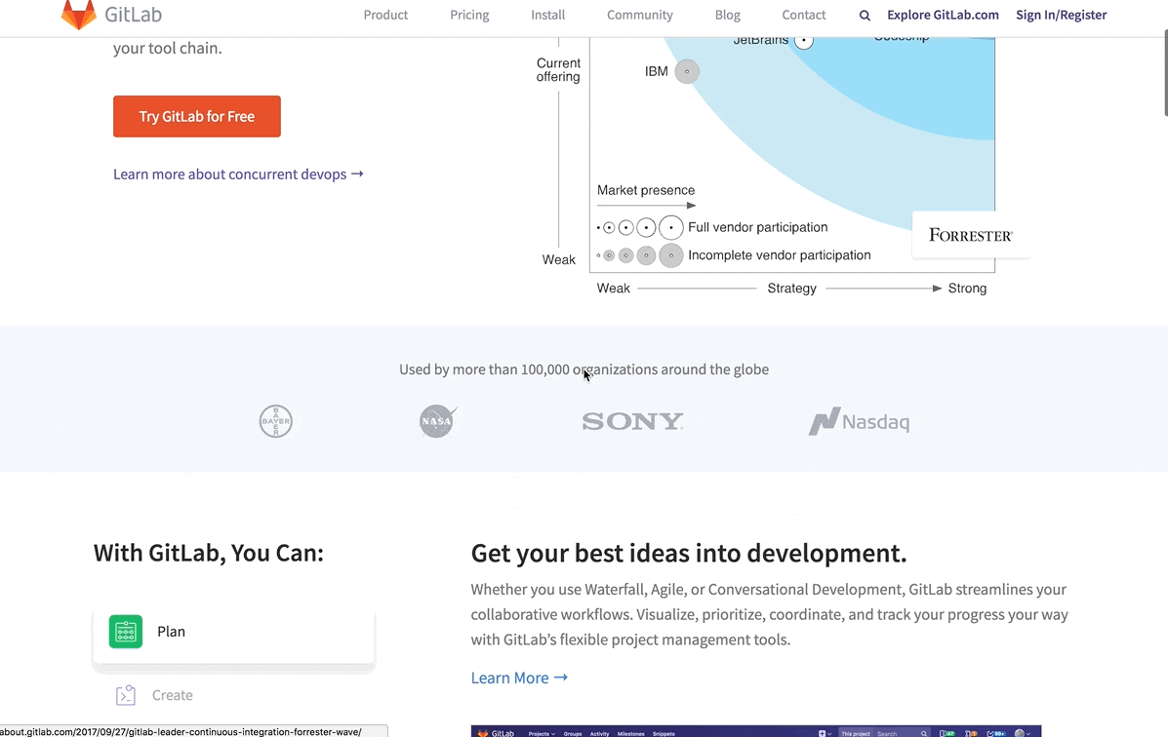Open the Contact page
The height and width of the screenshot is (737, 1168).
pos(803,15)
